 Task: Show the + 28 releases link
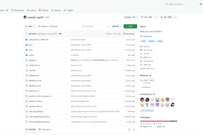point(145,87)
